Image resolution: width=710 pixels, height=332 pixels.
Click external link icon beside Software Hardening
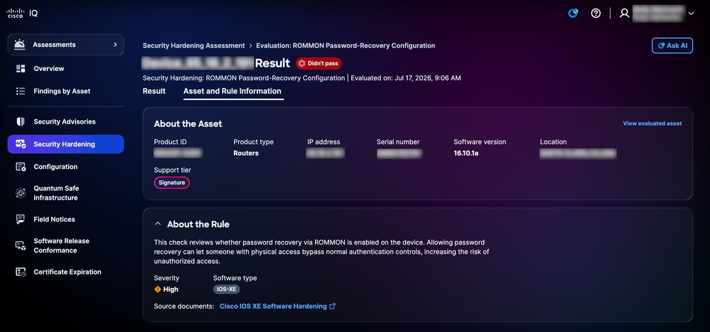coord(333,306)
